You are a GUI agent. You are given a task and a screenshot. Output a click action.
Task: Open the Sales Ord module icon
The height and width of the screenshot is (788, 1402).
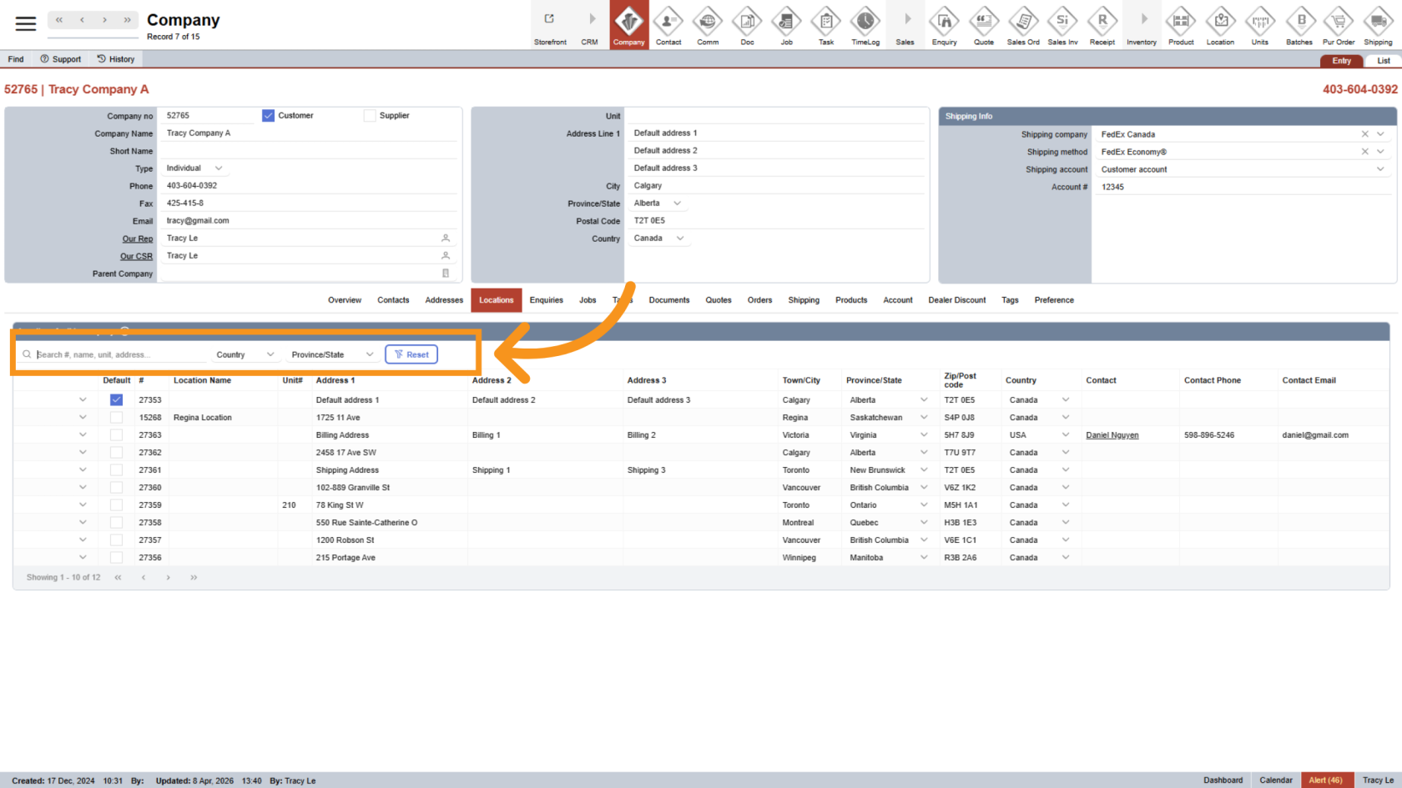tap(1023, 25)
